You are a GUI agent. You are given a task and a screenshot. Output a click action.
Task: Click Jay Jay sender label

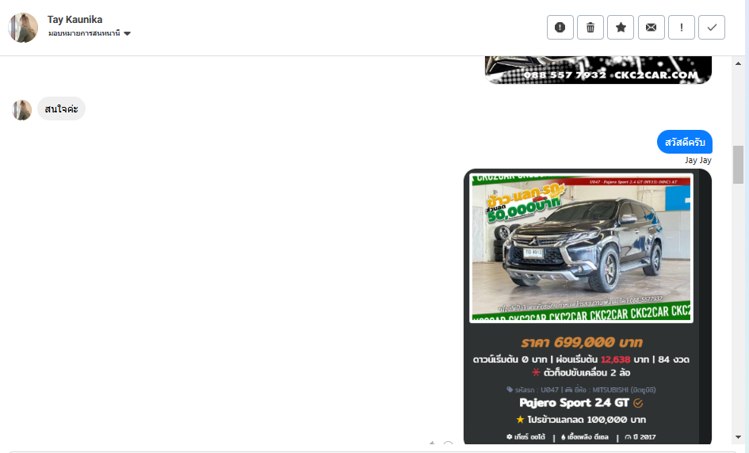(x=698, y=161)
